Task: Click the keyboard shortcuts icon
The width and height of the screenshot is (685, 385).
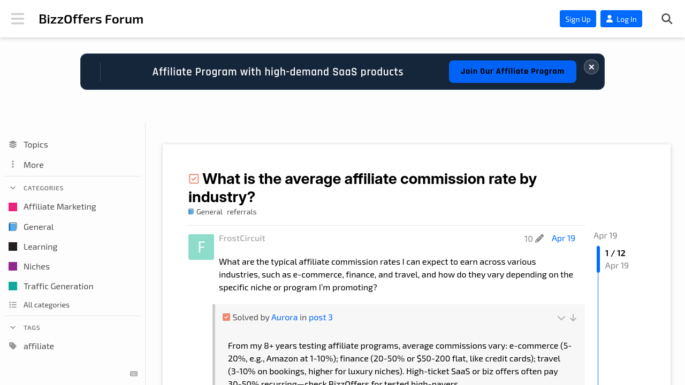Action: click(134, 374)
